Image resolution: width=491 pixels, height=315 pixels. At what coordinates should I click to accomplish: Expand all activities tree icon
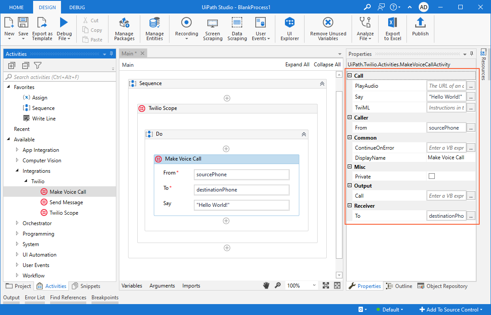12,65
